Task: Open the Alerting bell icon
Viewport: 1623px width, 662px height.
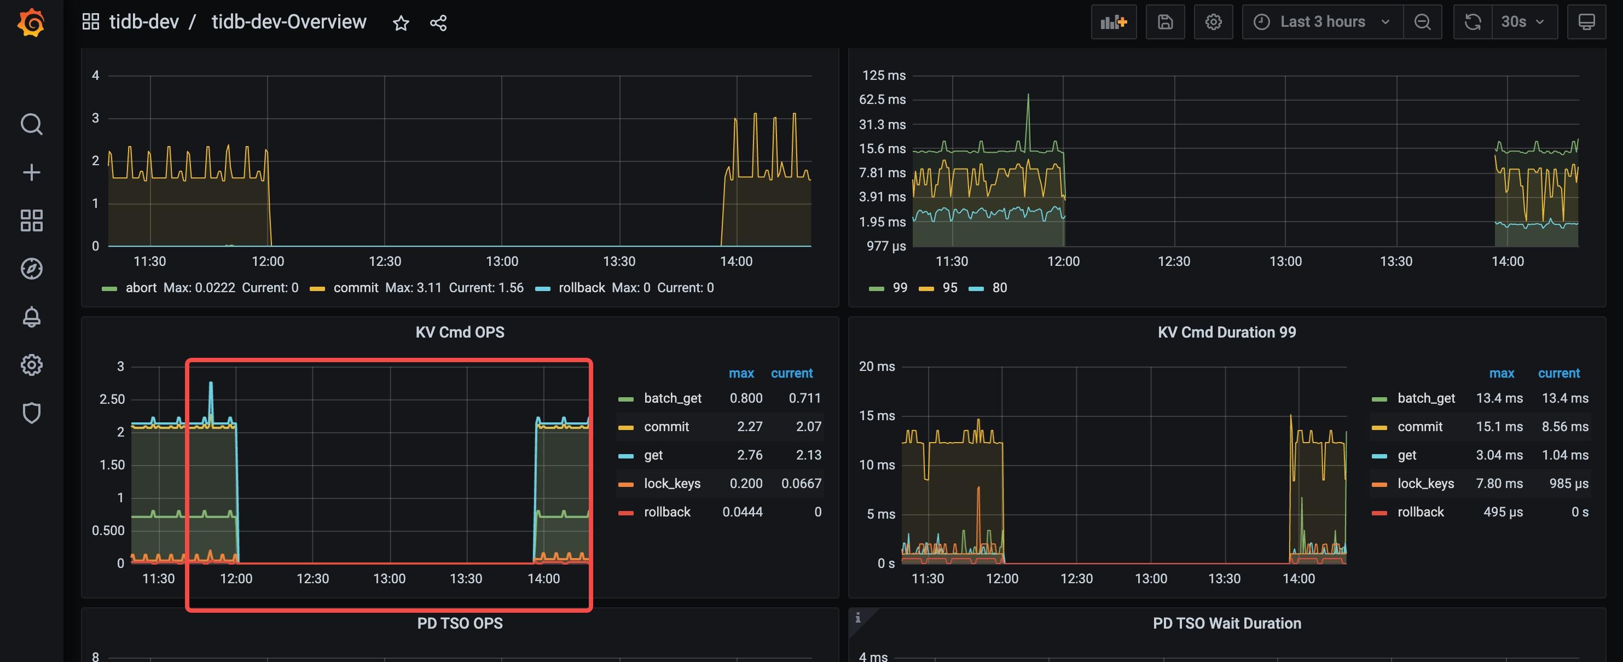Action: (31, 316)
